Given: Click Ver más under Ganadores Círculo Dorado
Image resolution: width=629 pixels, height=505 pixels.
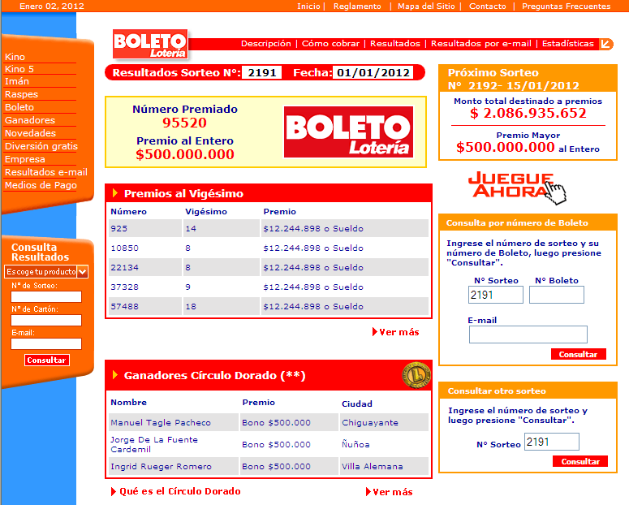Looking at the screenshot, I should 390,492.
